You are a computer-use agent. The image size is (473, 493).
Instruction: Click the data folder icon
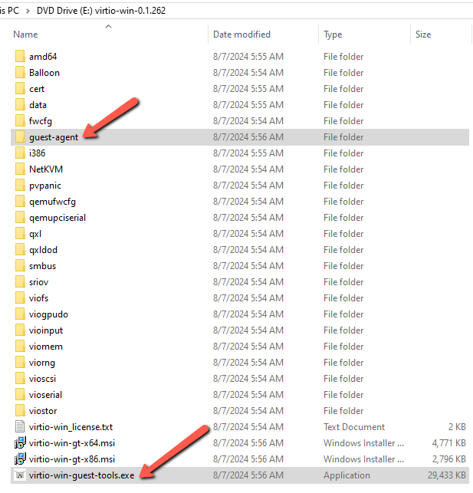pos(20,105)
